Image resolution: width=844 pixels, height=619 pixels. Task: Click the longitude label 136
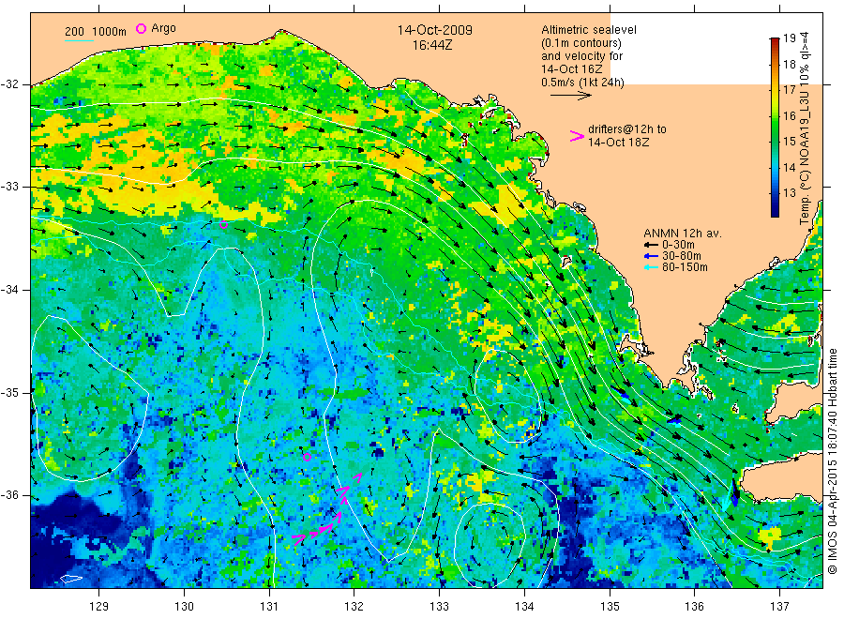(x=694, y=607)
